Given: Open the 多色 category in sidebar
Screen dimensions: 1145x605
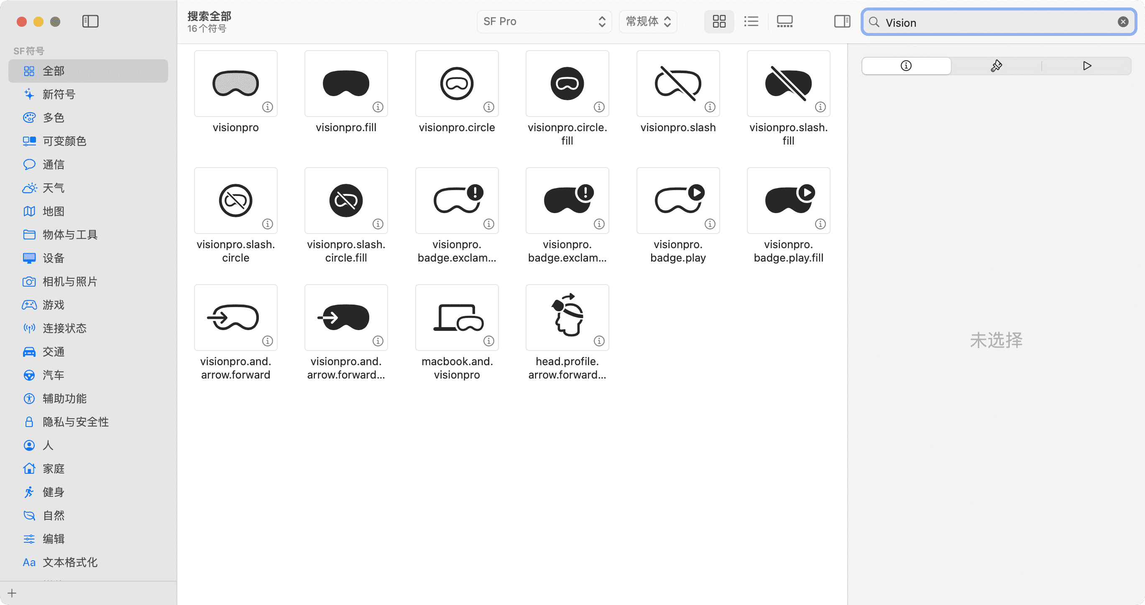Looking at the screenshot, I should pos(54,118).
